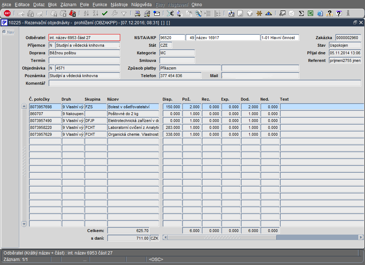
Task: Click the multiple printers icon
Action: click(x=147, y=13)
